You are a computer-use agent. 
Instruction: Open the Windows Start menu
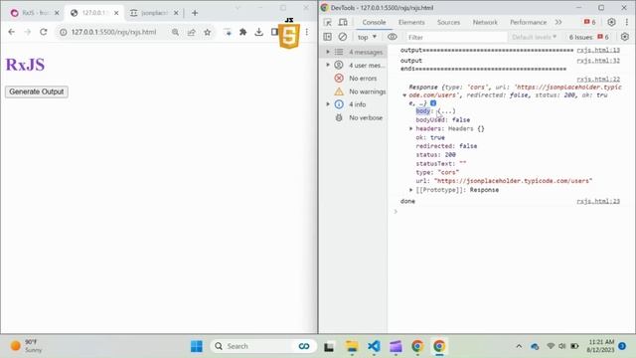(197, 346)
